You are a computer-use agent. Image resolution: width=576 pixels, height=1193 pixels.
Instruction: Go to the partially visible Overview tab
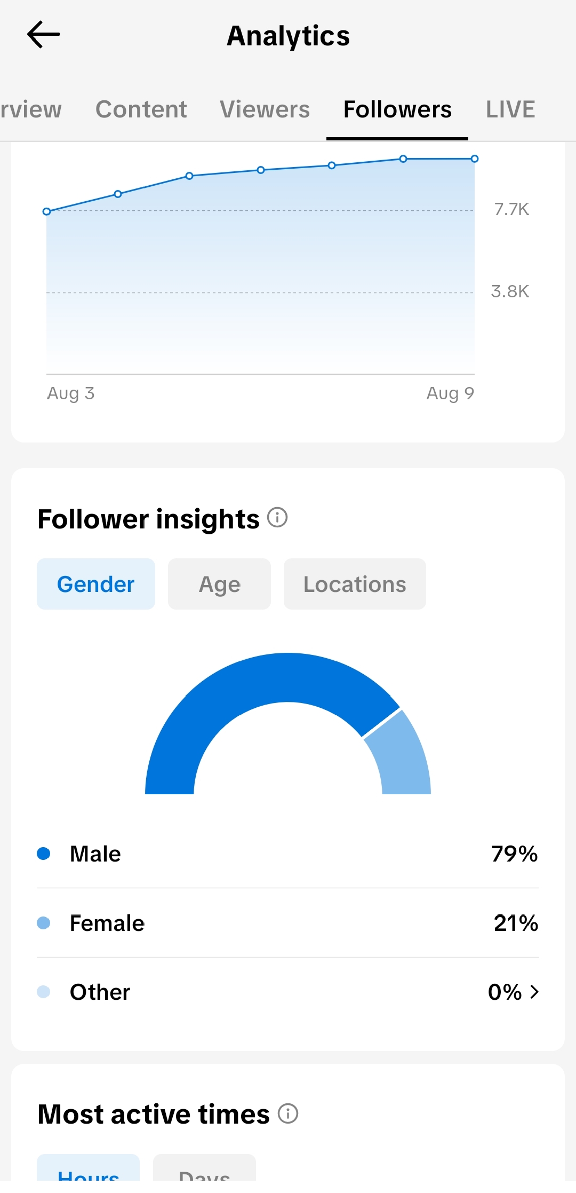[31, 109]
